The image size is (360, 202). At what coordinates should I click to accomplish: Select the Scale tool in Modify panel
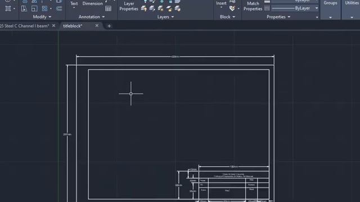(x=34, y=9)
